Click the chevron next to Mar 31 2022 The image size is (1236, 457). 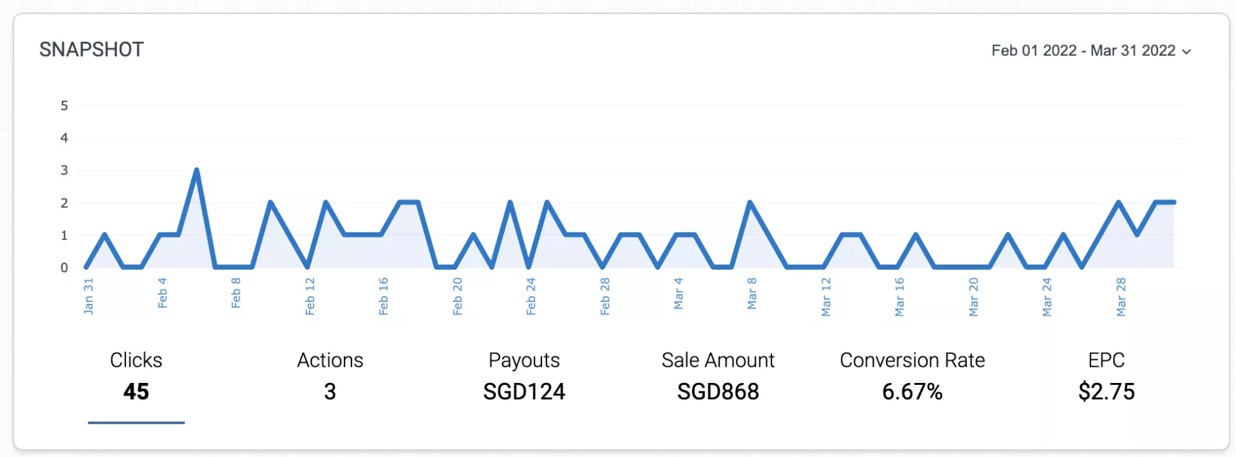(1186, 52)
